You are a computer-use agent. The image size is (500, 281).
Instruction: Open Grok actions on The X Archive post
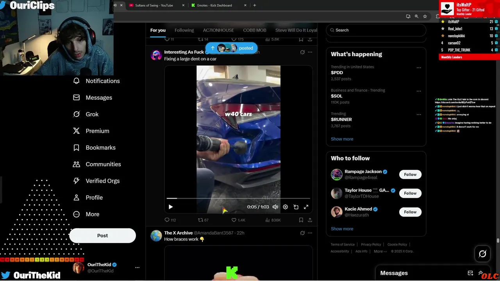[302, 233]
